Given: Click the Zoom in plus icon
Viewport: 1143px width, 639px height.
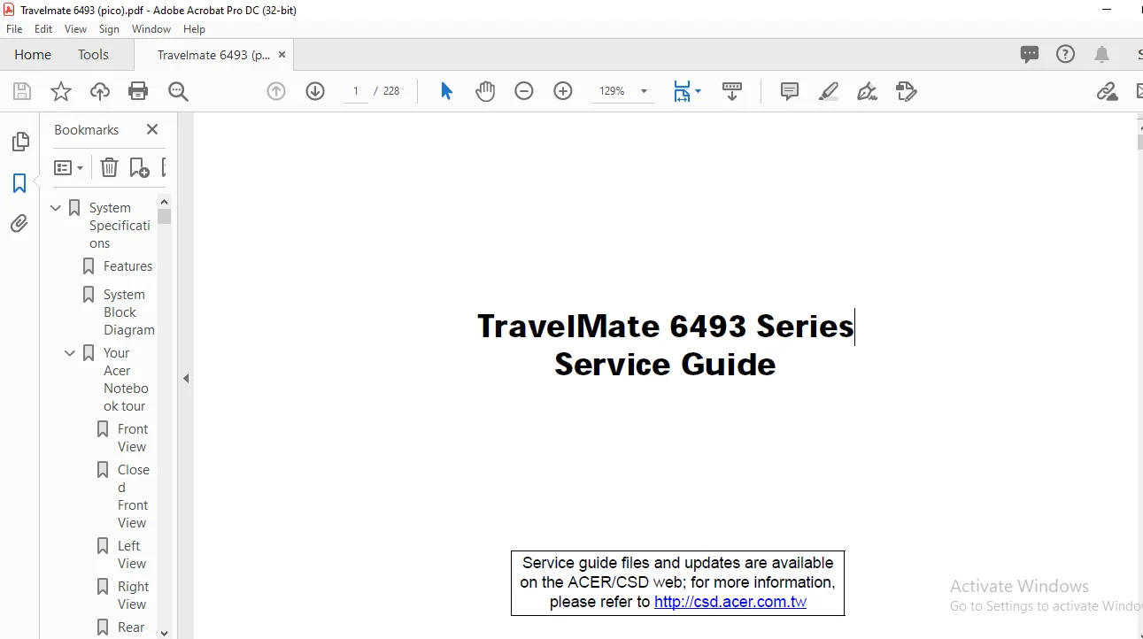Looking at the screenshot, I should click(563, 91).
